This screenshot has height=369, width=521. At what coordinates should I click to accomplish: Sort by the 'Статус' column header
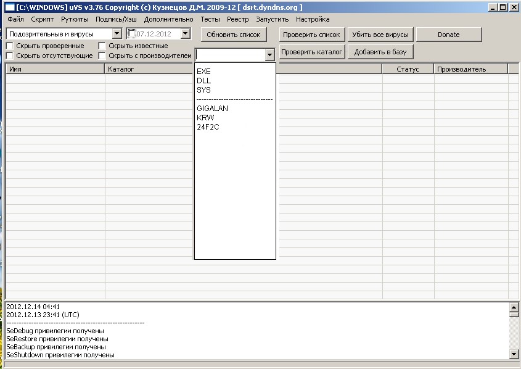tap(408, 69)
